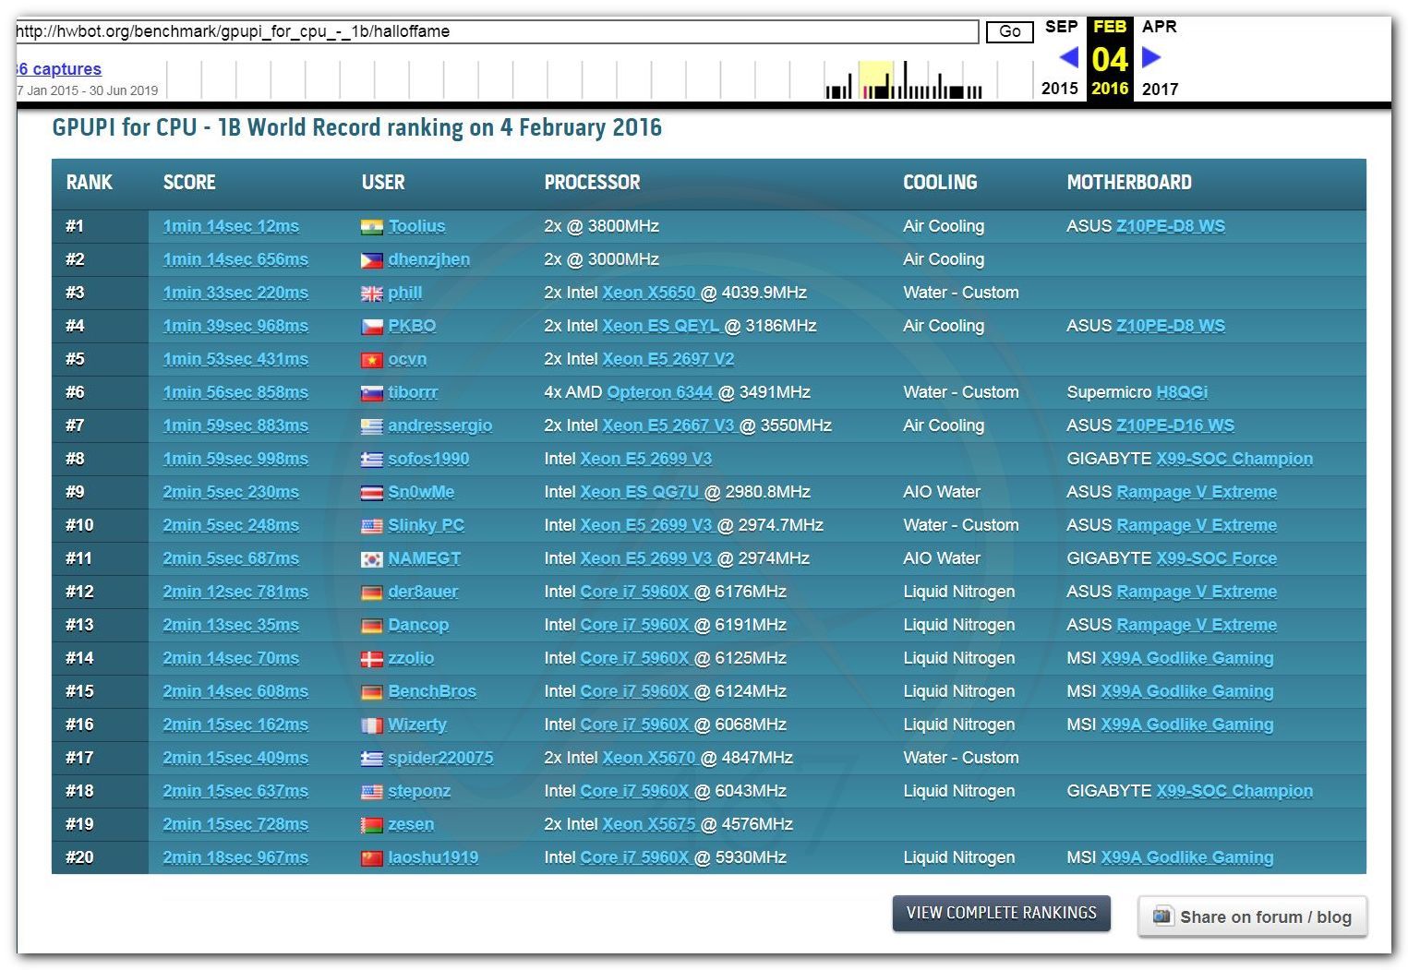This screenshot has height=970, width=1408.
Task: Click the Slovenia flag next to tiborrr
Action: click(x=371, y=393)
